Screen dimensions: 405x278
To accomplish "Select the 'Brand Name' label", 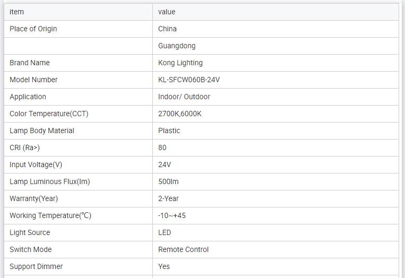I will [29, 63].
